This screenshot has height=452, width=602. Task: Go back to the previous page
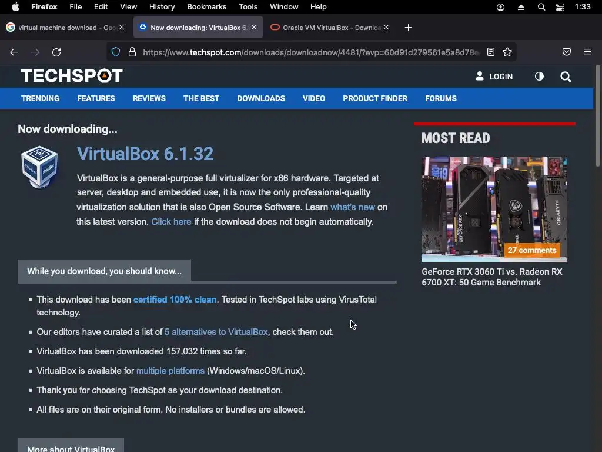(x=14, y=52)
